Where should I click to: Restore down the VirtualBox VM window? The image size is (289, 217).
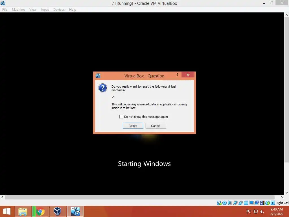[x=271, y=3]
